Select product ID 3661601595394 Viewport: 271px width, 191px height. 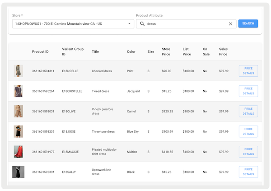(x=43, y=172)
